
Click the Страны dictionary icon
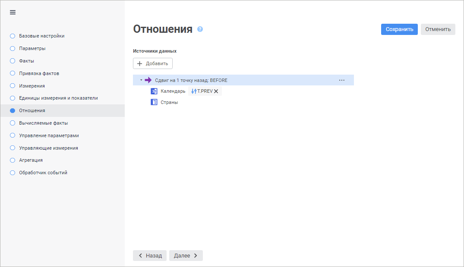tap(154, 103)
